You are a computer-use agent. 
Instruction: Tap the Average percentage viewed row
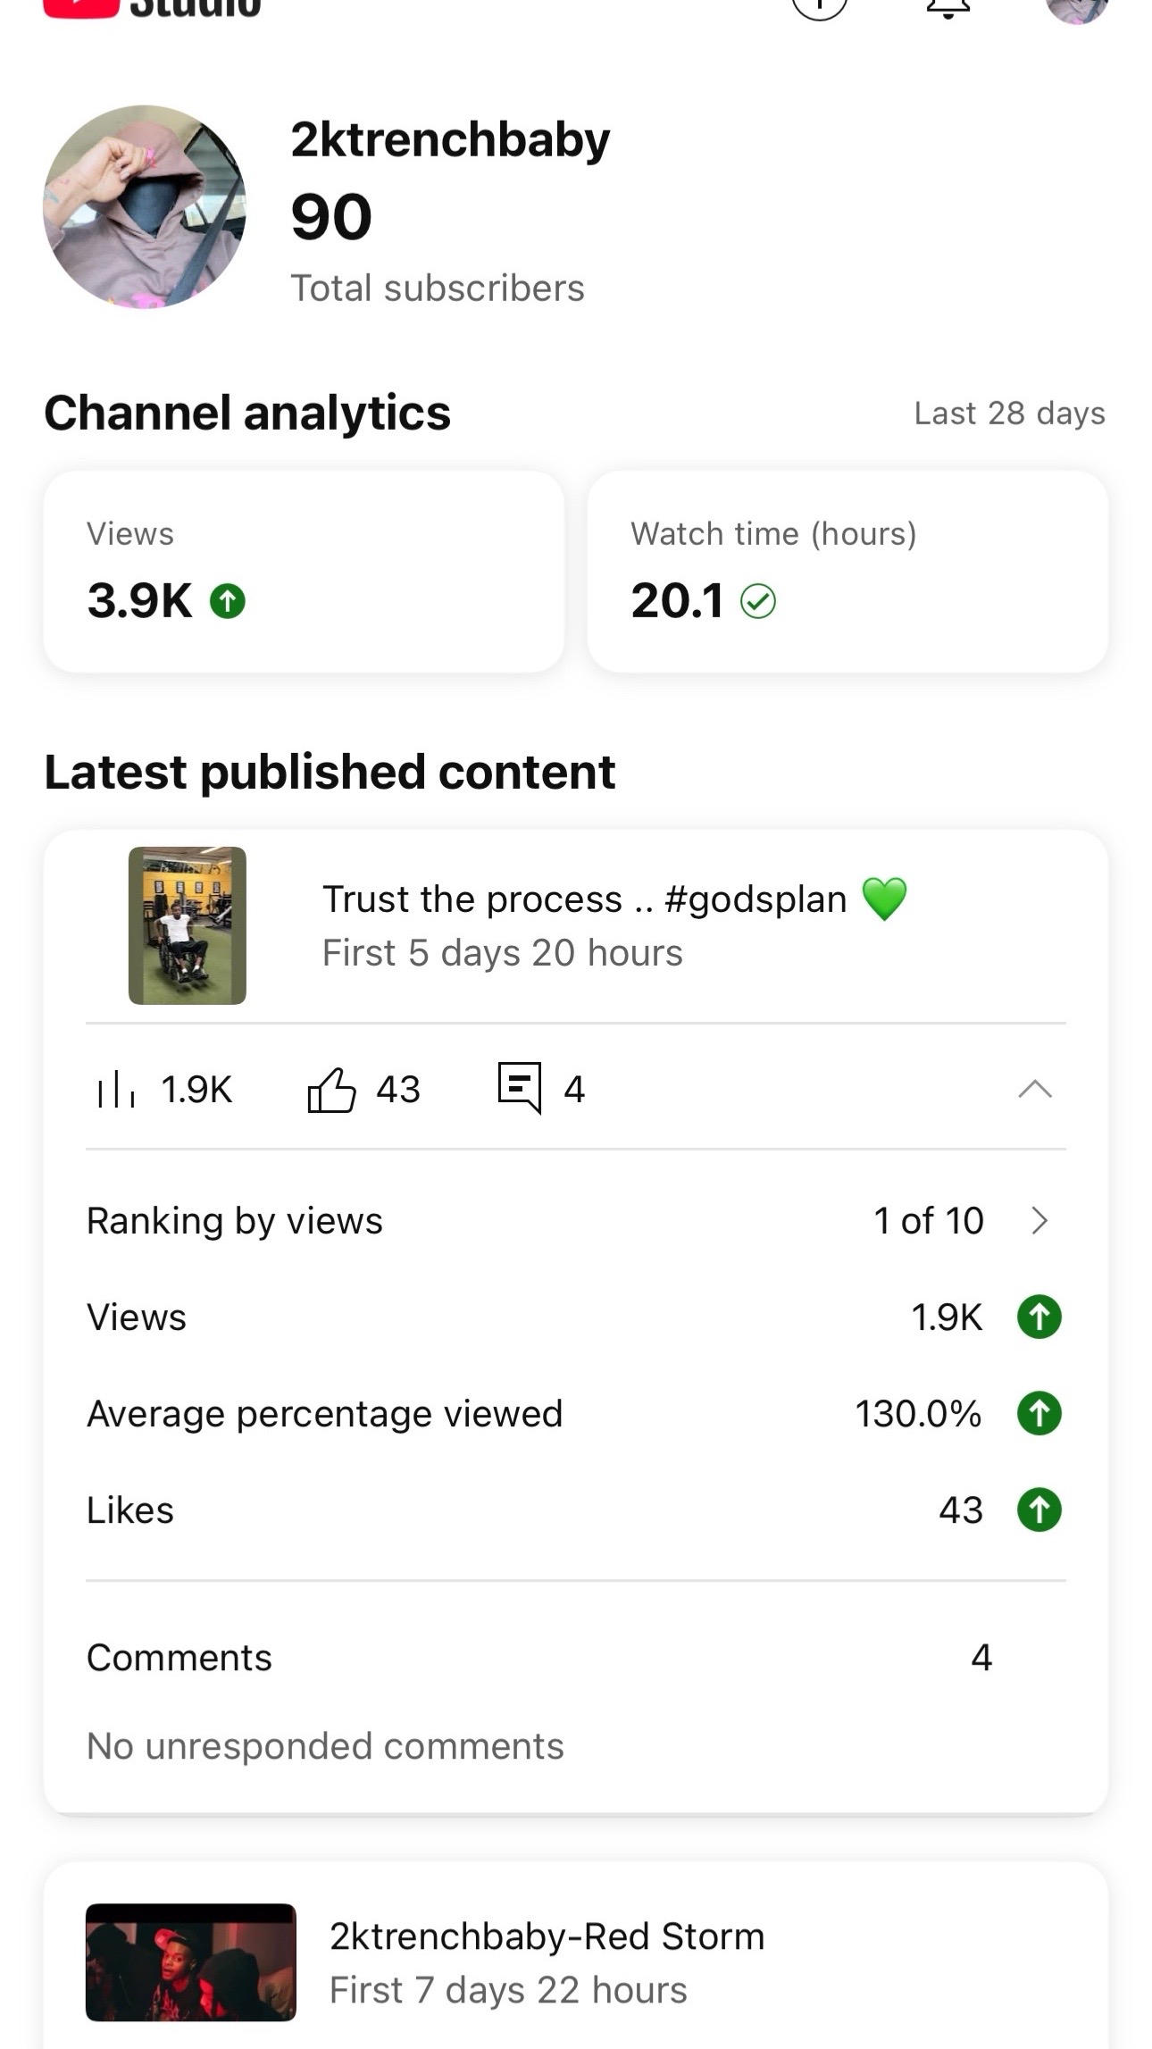click(x=576, y=1413)
